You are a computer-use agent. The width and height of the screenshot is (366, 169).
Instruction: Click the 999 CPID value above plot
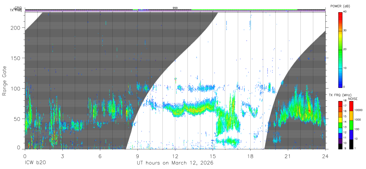pyautogui.click(x=175, y=8)
